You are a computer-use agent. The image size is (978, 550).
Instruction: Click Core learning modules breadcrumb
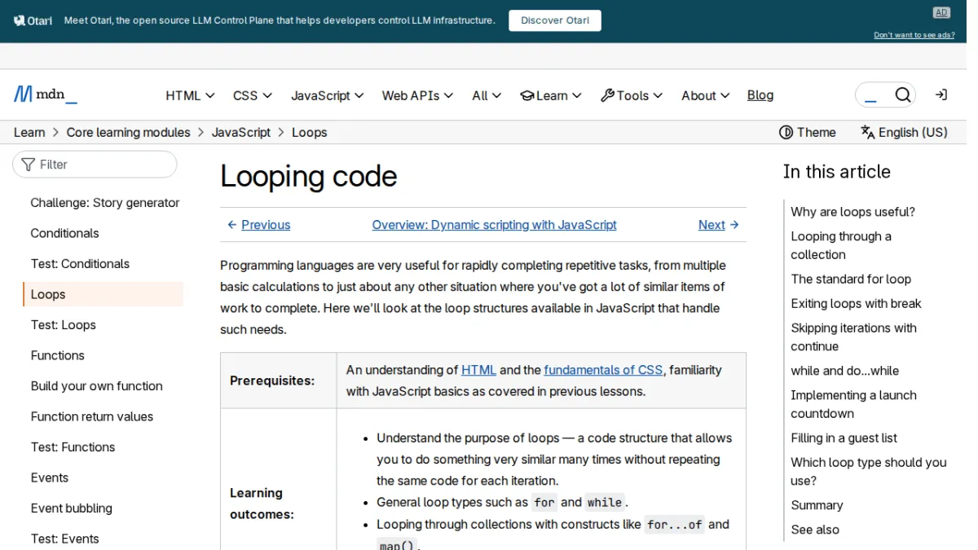[129, 132]
